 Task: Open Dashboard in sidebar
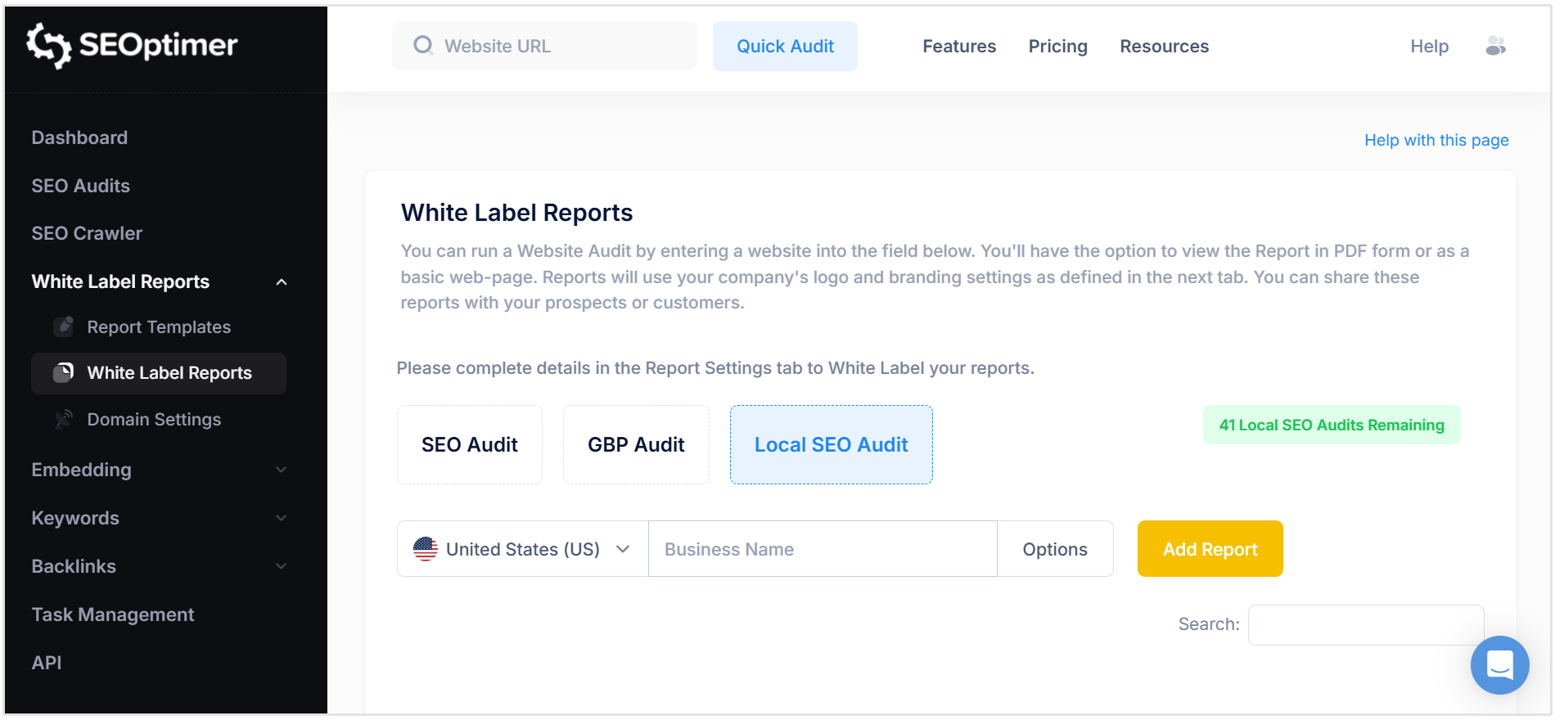tap(79, 137)
